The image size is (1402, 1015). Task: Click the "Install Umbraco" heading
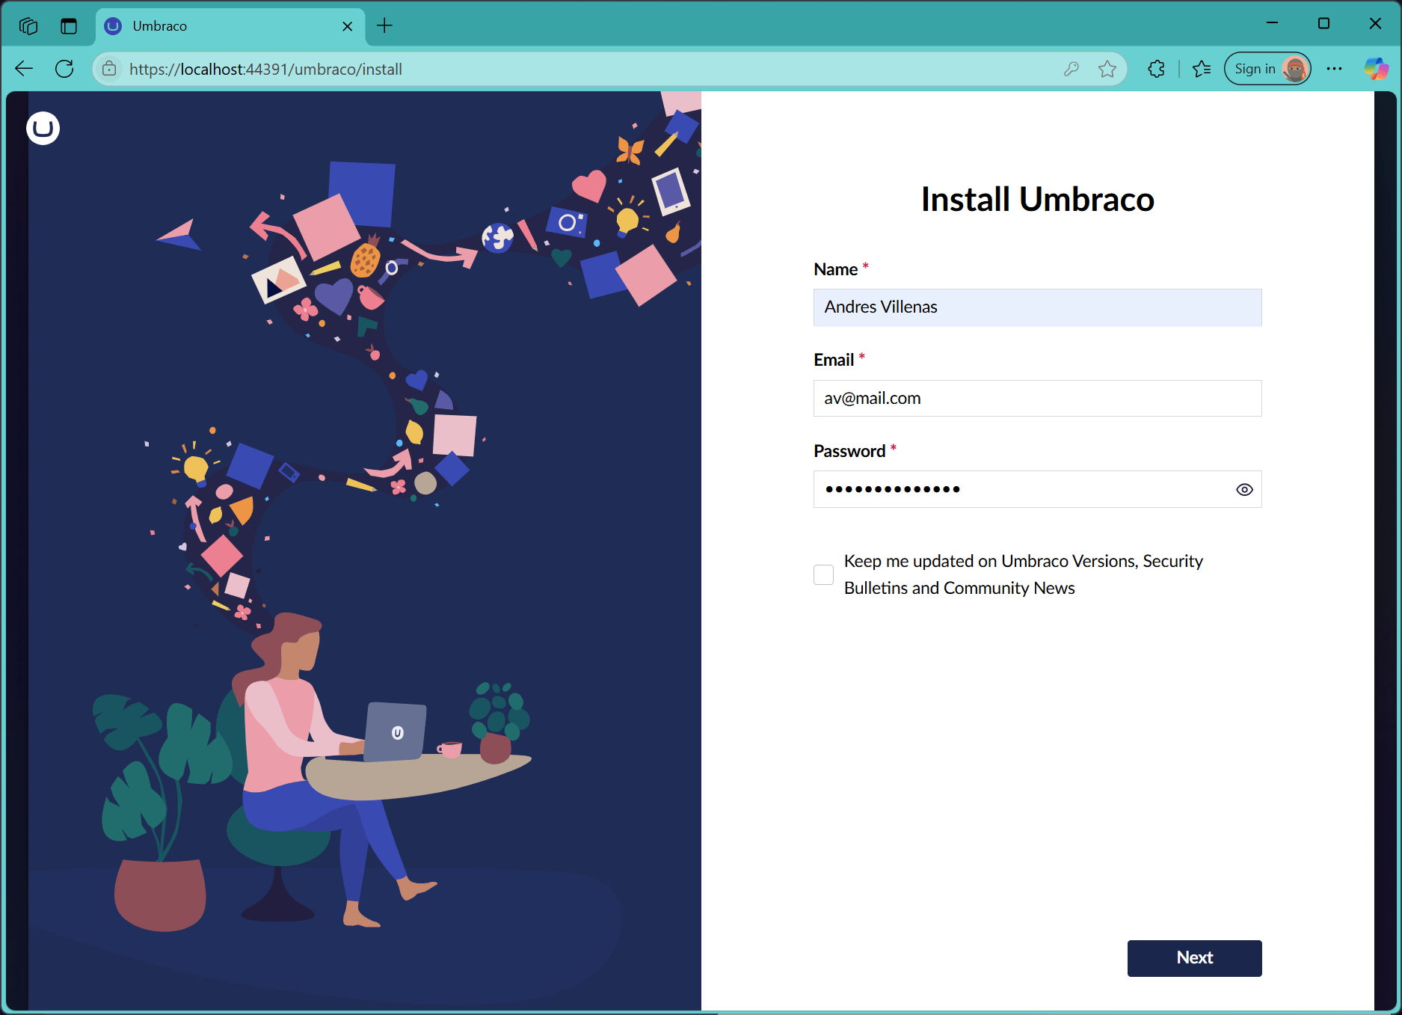(1037, 200)
